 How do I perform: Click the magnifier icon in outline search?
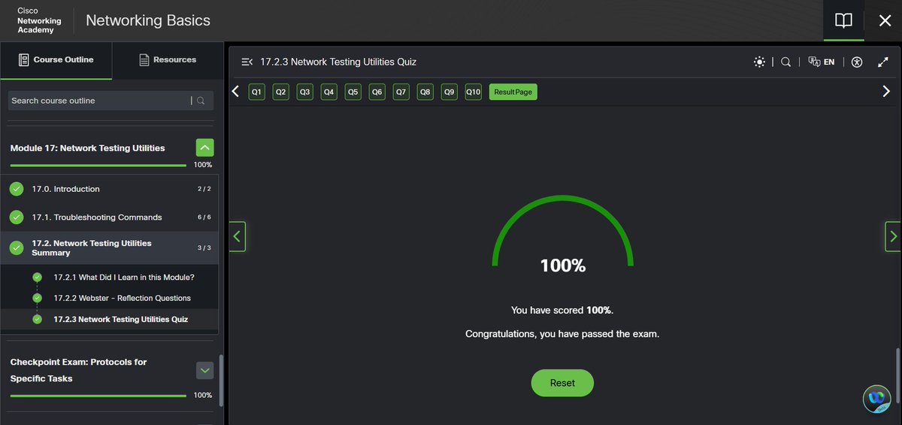tap(201, 100)
